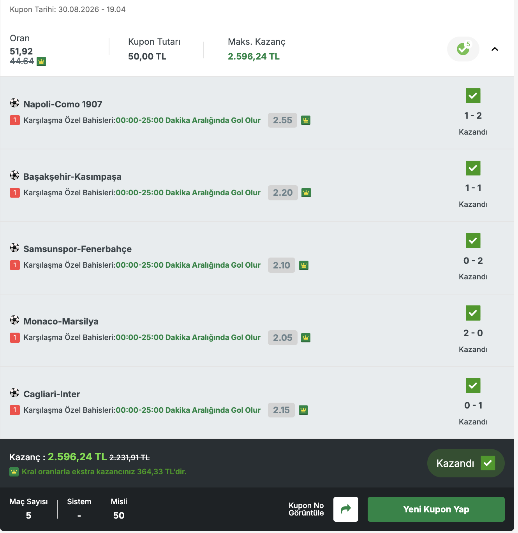The image size is (518, 533).
Task: Click the share arrow icon button
Action: (x=346, y=509)
